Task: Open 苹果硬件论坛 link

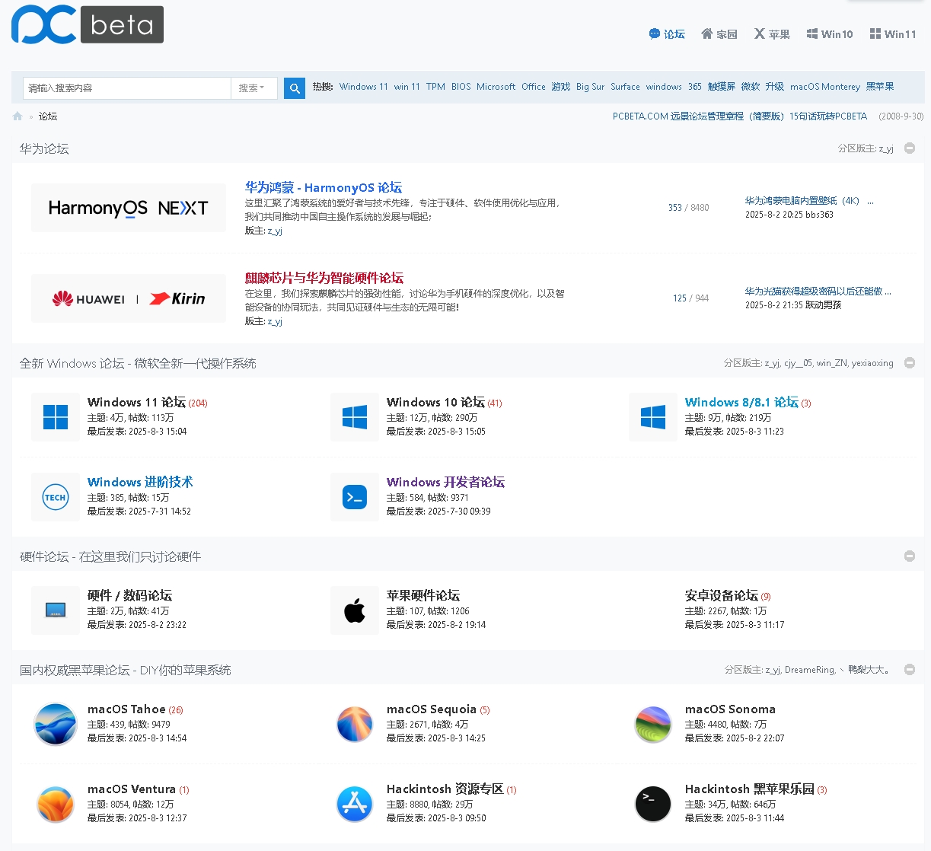Action: pyautogui.click(x=423, y=595)
